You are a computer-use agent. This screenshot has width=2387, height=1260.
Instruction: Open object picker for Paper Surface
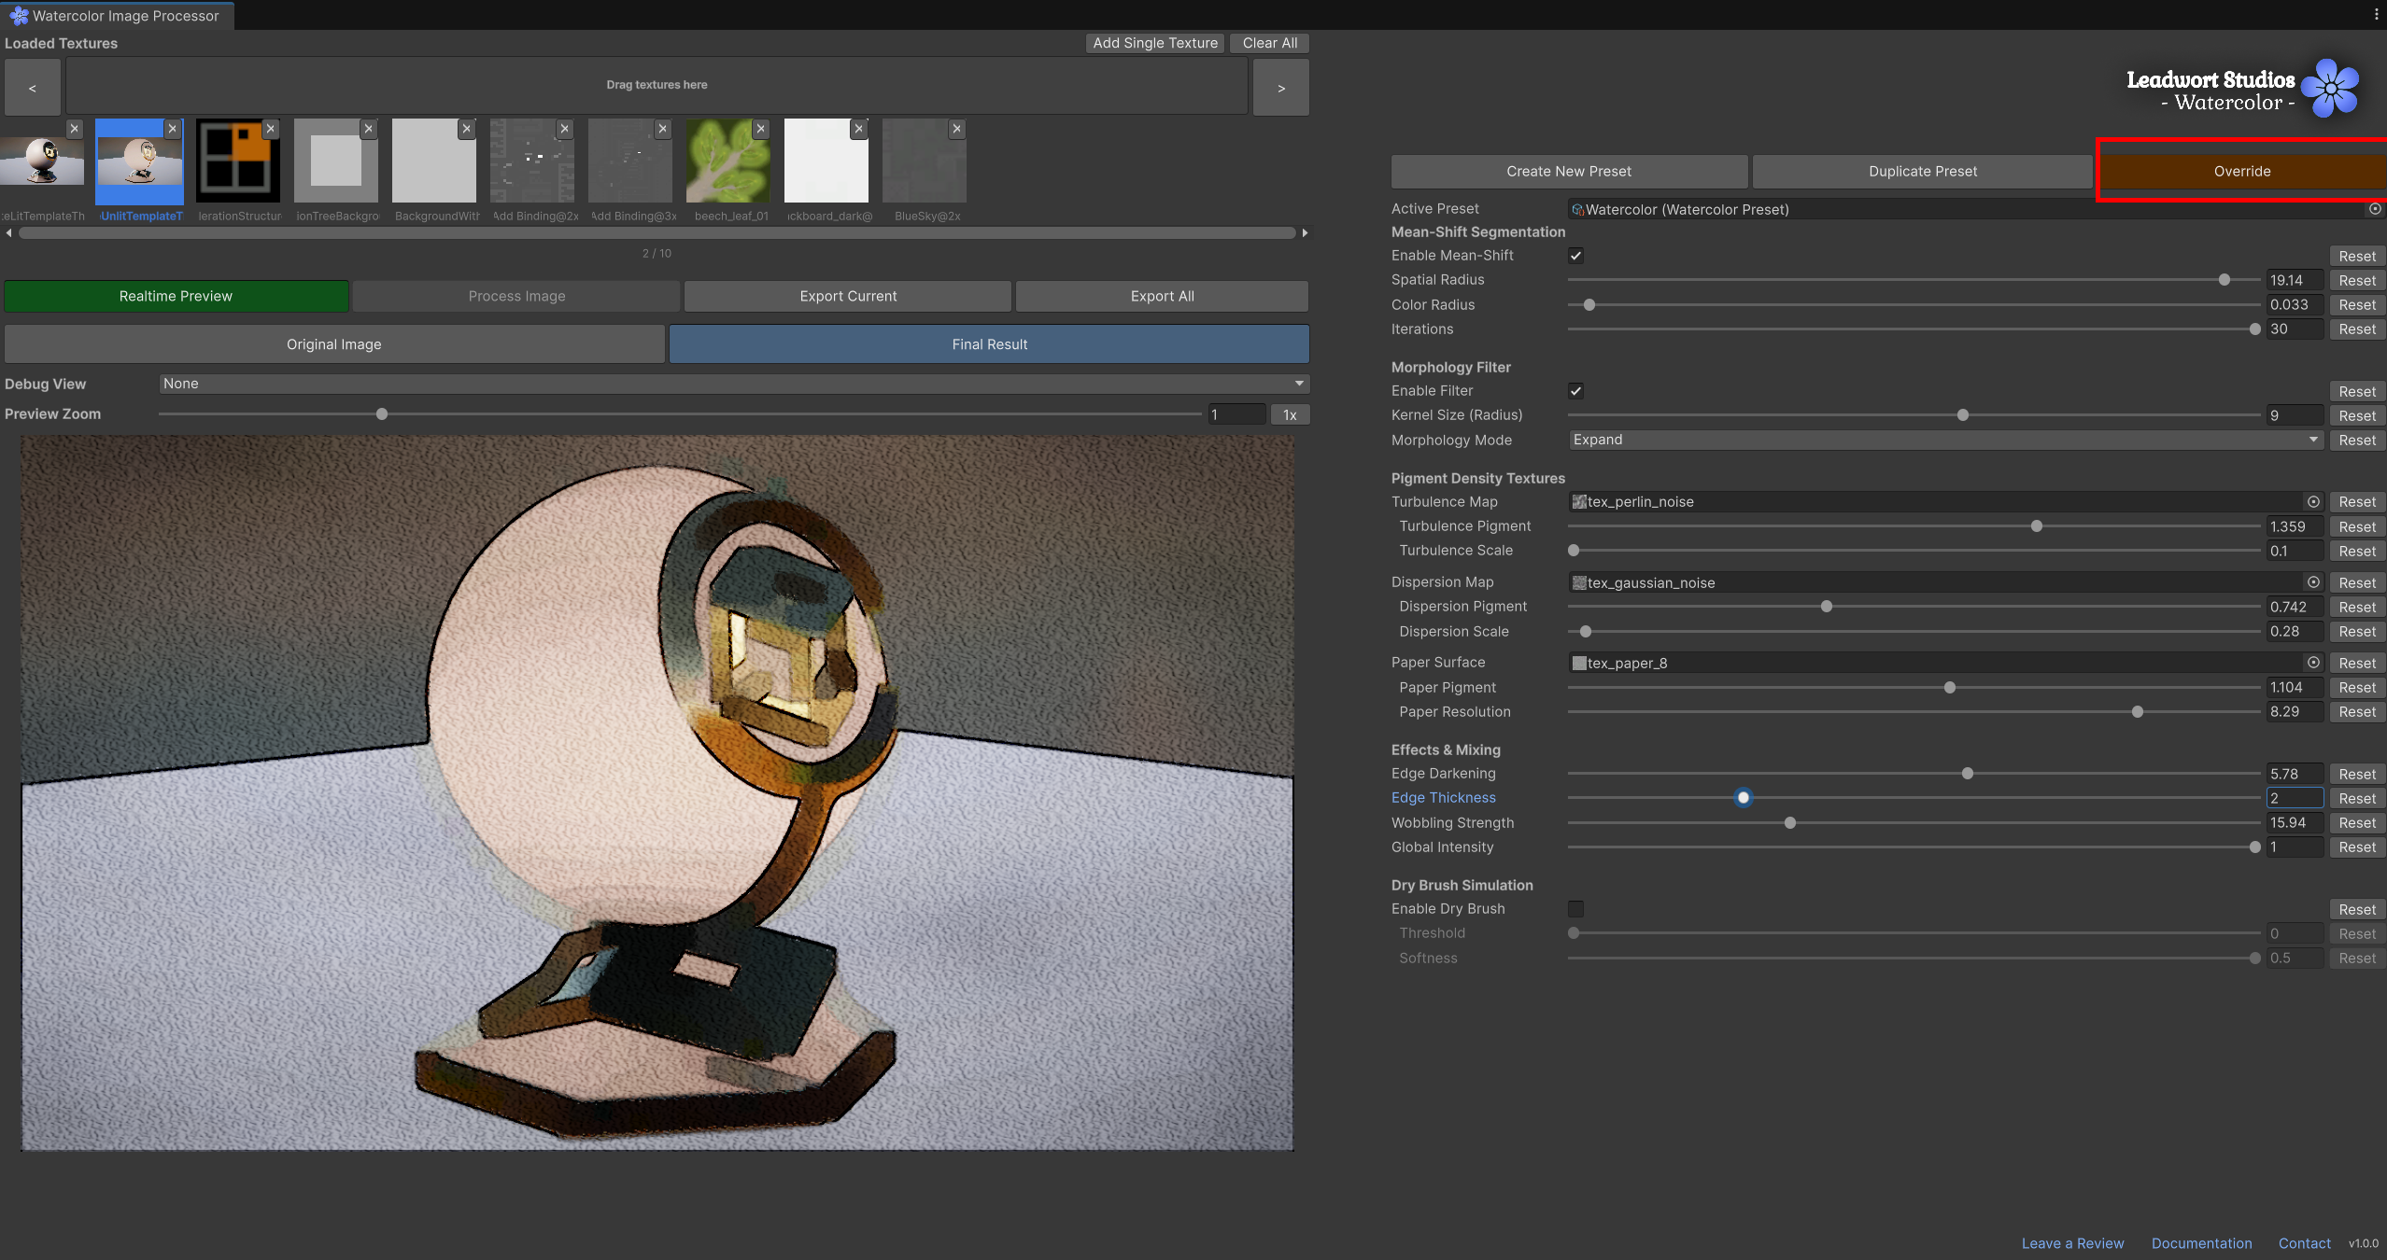(2313, 663)
